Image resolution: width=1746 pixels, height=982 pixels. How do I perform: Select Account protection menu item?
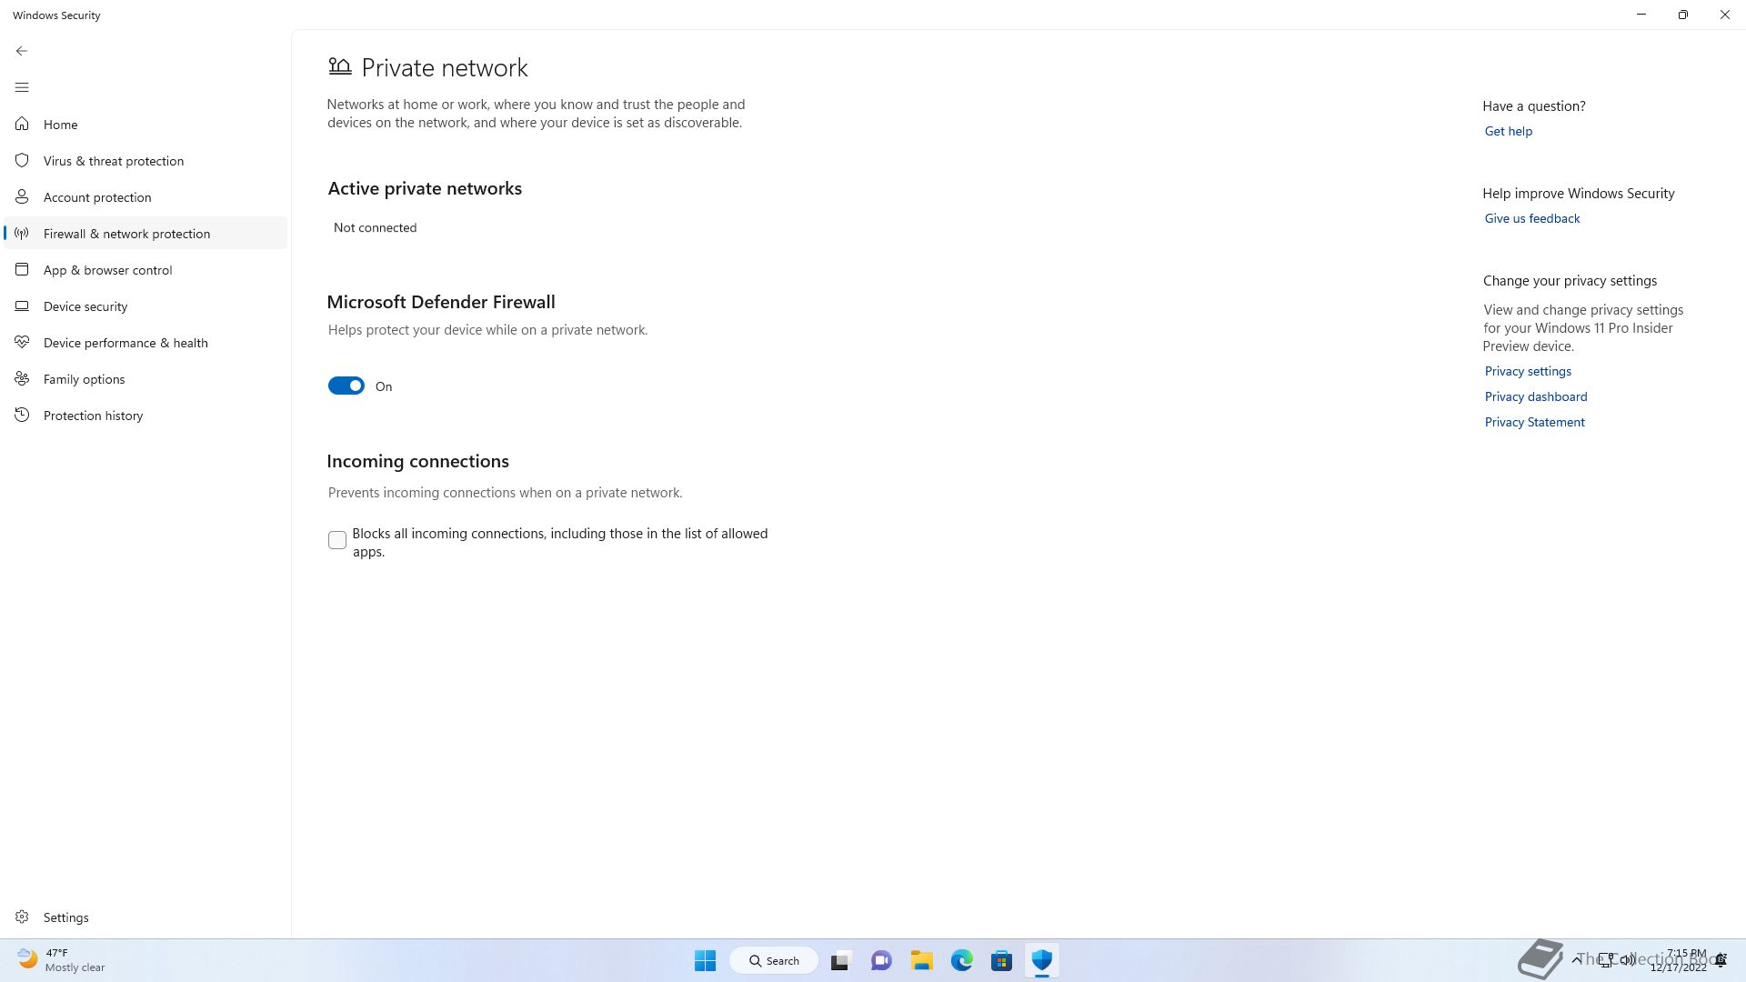(145, 196)
